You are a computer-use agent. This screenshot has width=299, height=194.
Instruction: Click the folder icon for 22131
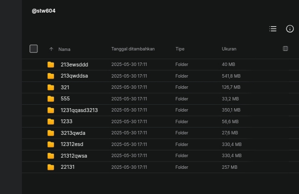(50, 167)
